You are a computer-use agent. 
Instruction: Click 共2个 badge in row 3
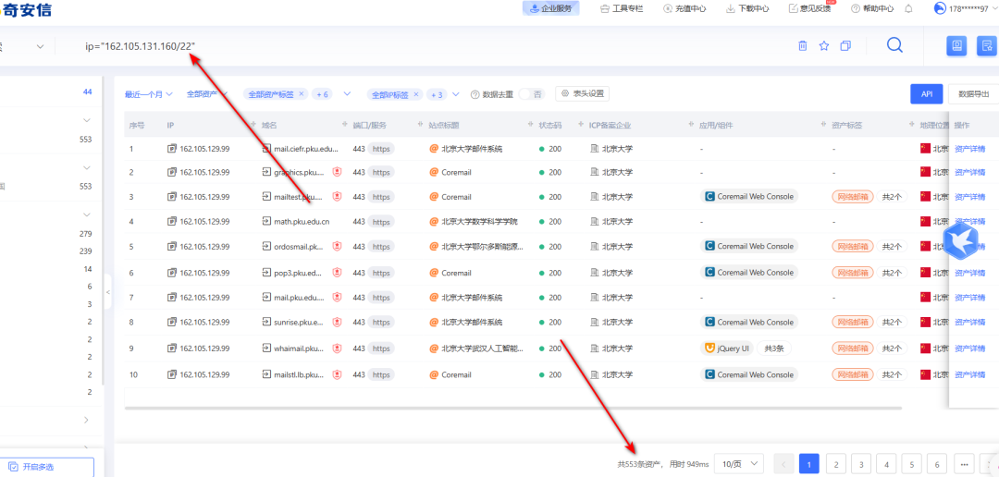(892, 196)
